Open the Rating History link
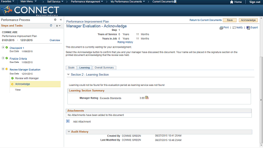Viewport: 263px width, 148px height. point(125,42)
